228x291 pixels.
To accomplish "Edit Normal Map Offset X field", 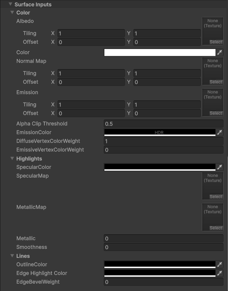I will pos(91,82).
